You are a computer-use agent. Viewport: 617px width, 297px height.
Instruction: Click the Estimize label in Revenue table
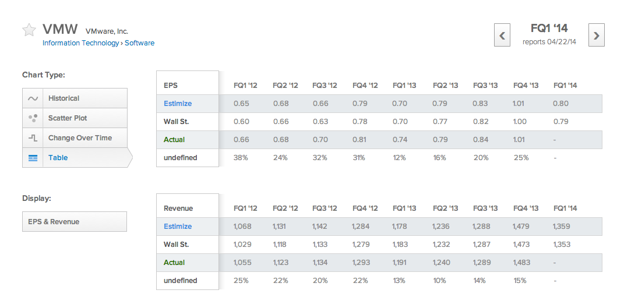click(178, 226)
